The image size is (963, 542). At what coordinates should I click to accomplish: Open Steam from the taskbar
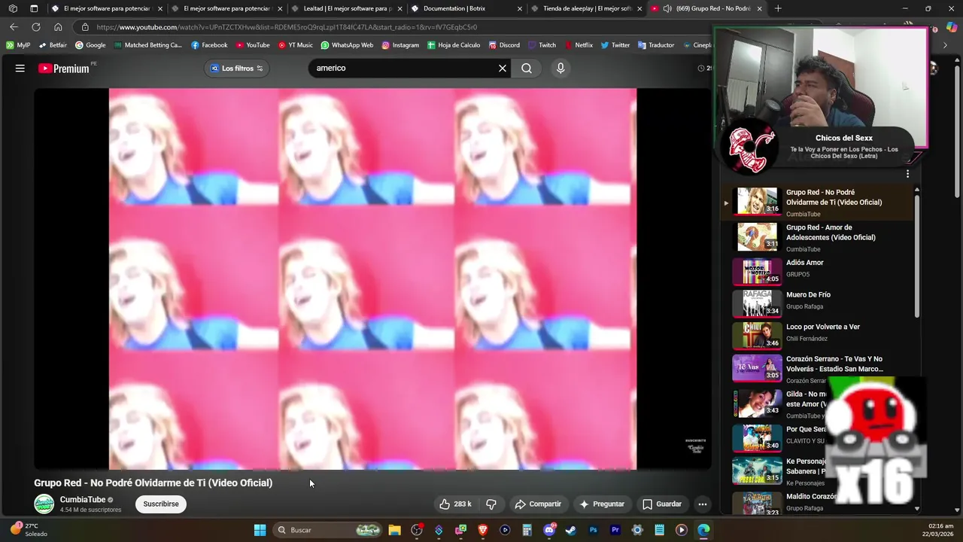pos(571,530)
